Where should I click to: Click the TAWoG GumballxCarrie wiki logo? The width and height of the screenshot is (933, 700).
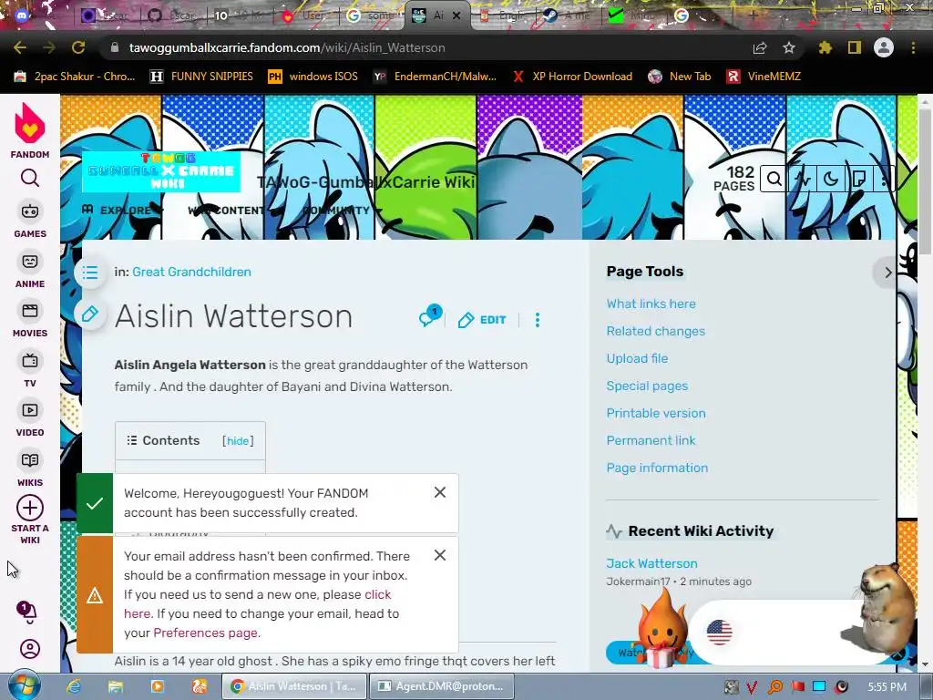coord(160,171)
